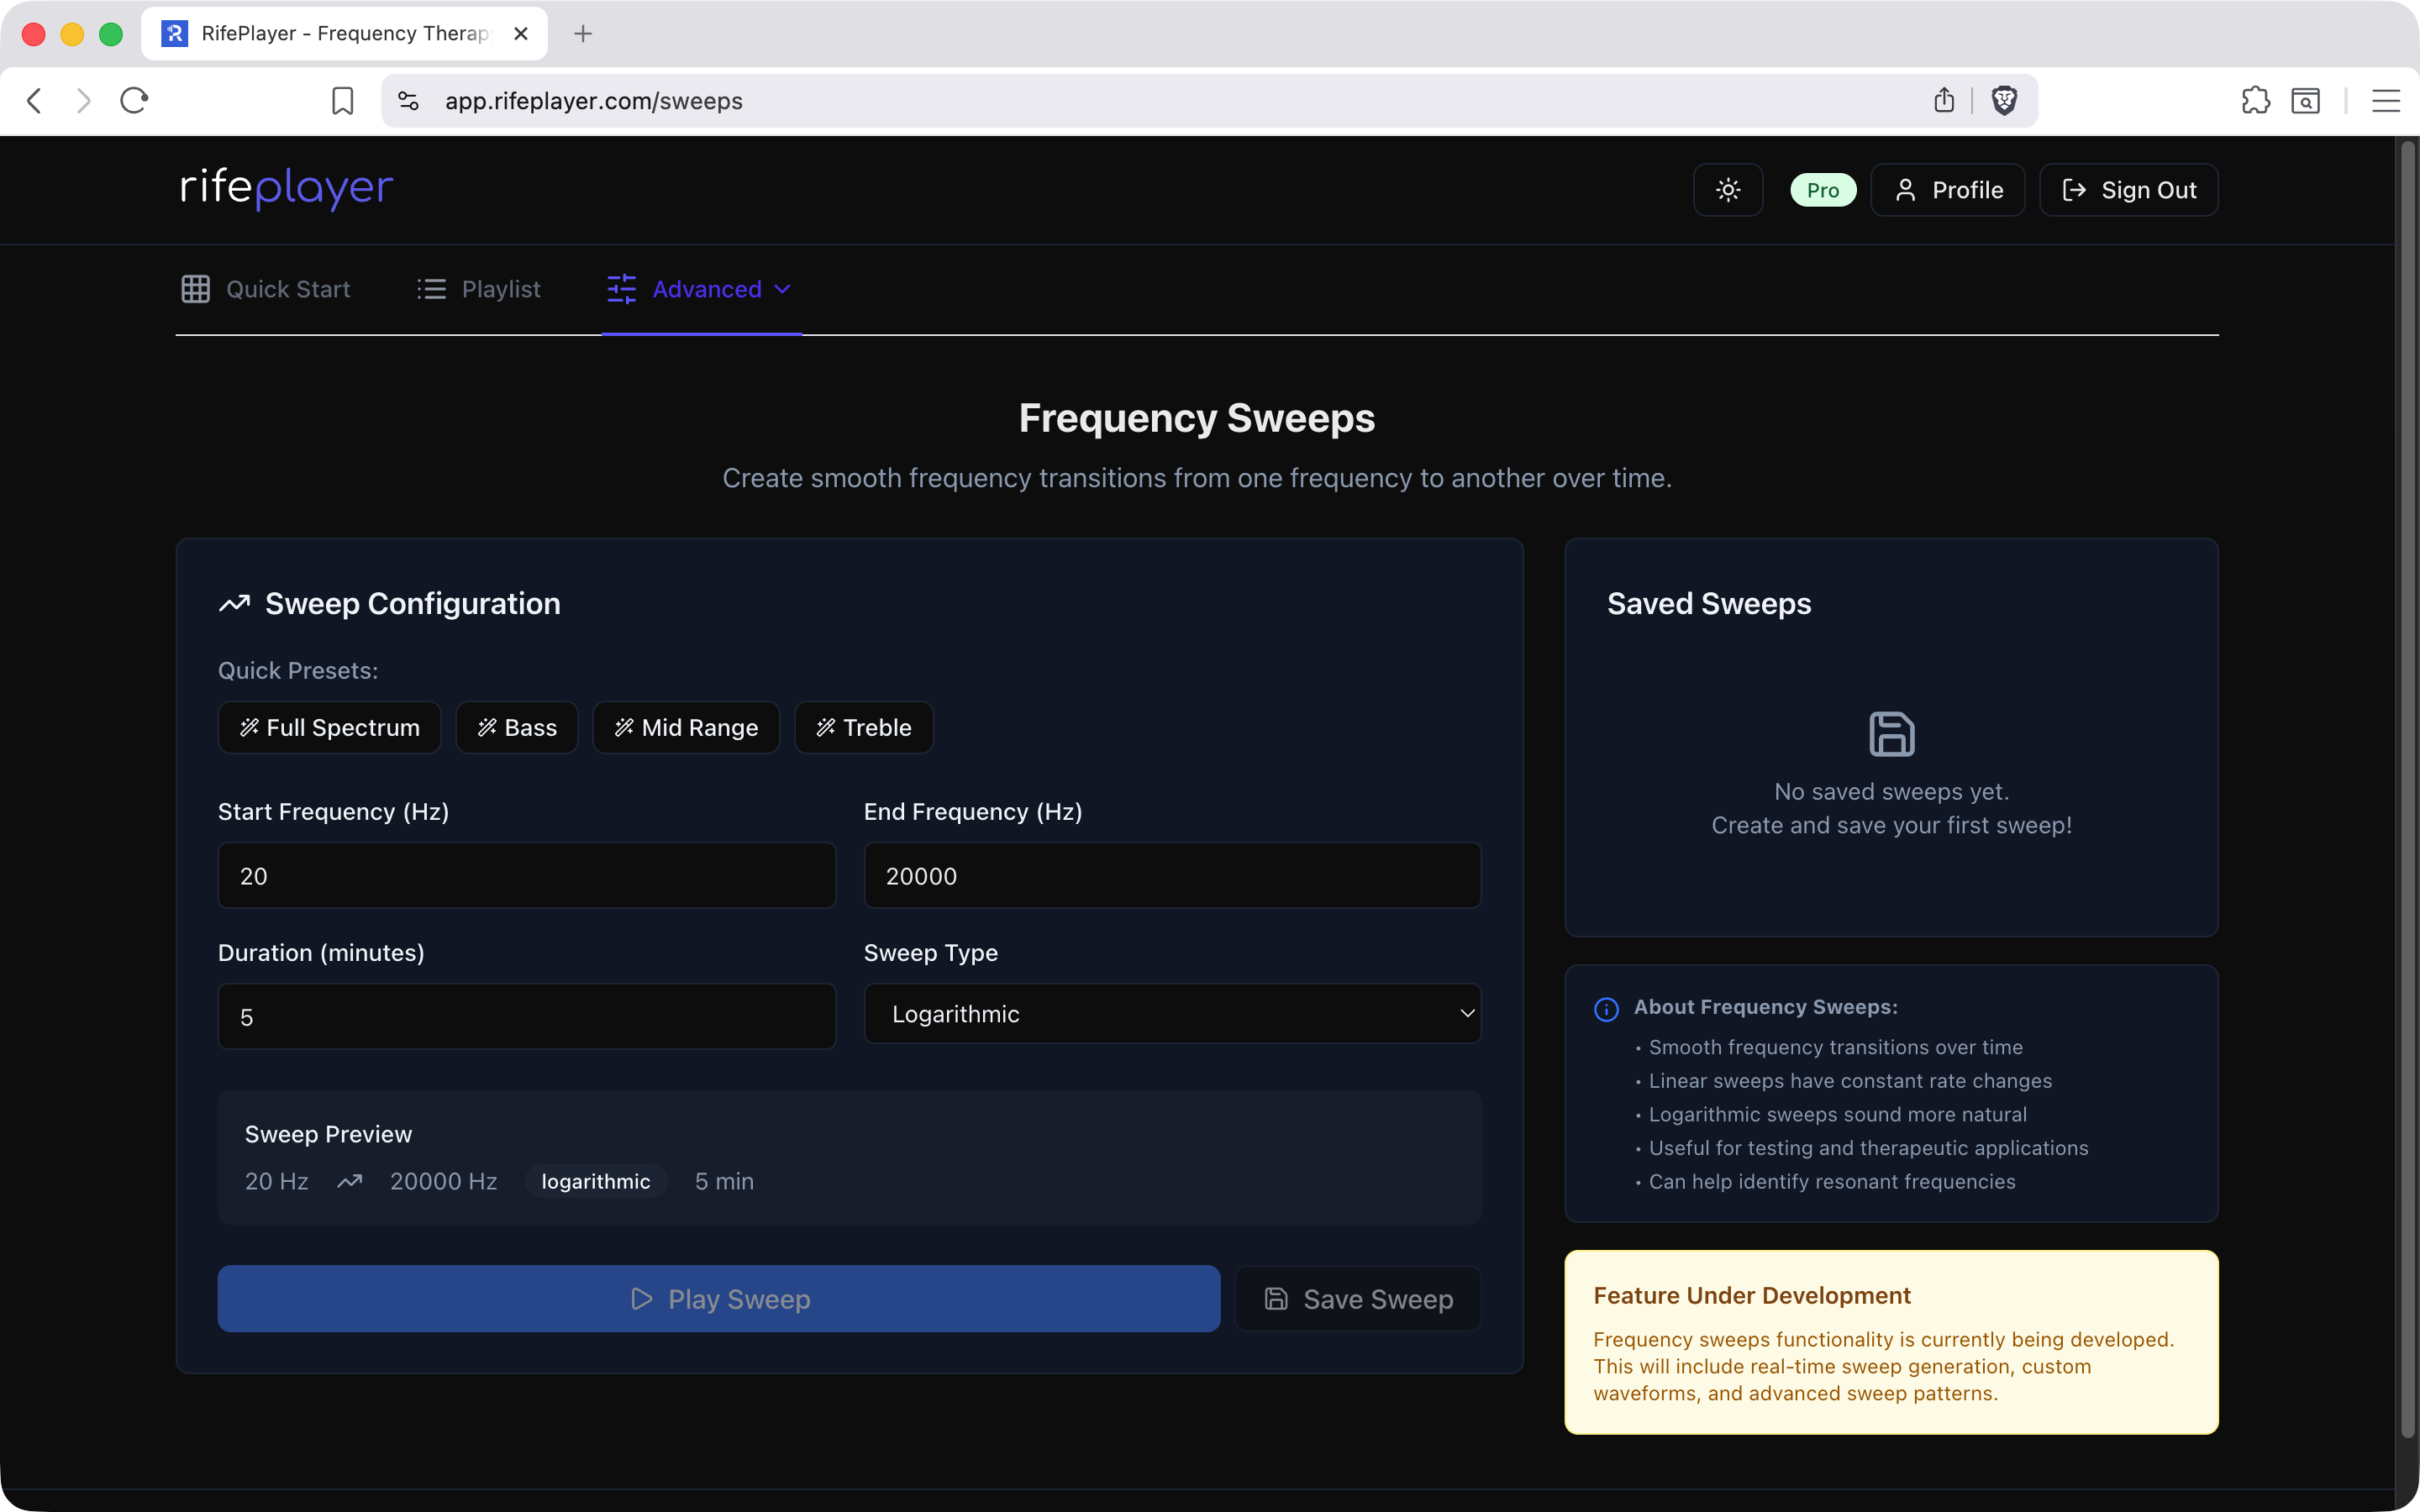Click the "20 Hz" preview start value
The width and height of the screenshot is (2420, 1512).
pyautogui.click(x=277, y=1181)
